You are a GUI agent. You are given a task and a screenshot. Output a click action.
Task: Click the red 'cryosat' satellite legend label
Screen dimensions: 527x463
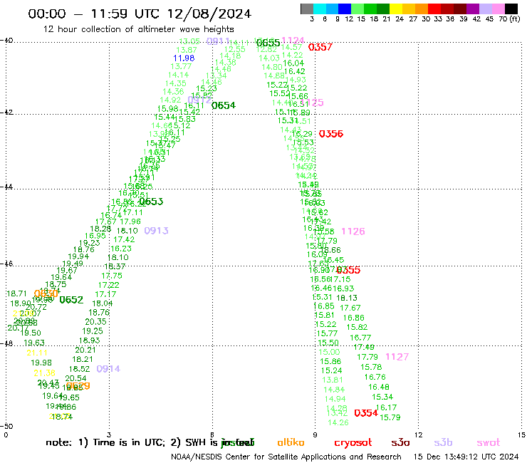tap(353, 442)
